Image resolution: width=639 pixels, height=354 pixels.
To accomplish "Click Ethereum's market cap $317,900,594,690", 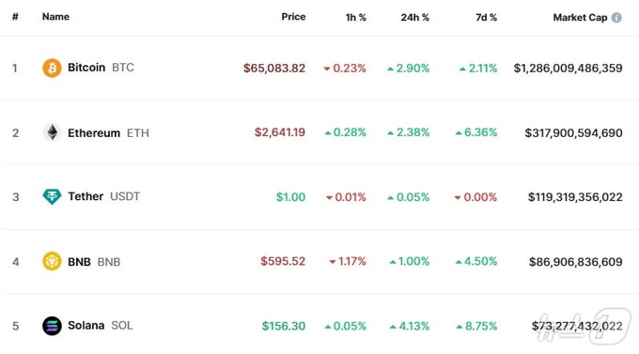I will pyautogui.click(x=573, y=132).
